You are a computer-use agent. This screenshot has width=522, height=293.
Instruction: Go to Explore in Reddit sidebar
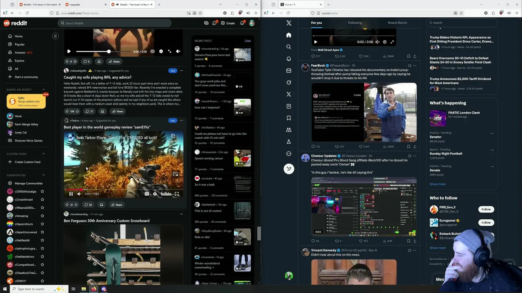tap(20, 61)
